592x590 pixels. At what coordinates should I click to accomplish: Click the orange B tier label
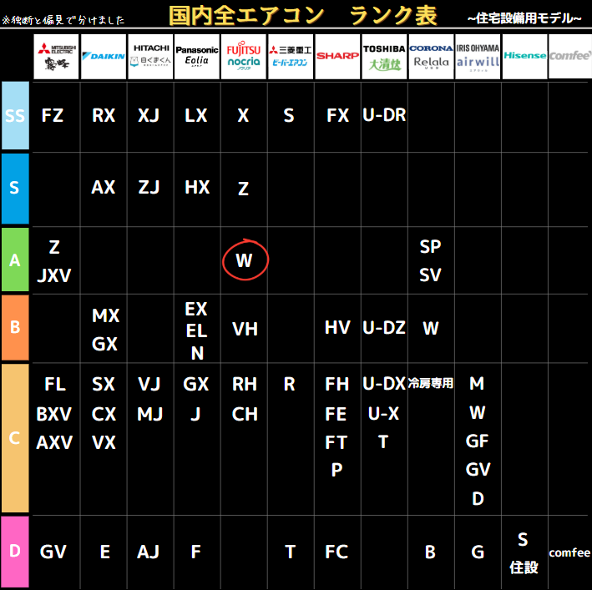point(15,327)
